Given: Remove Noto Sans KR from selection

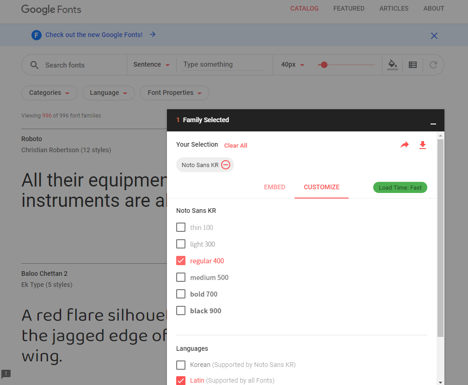Looking at the screenshot, I should click(x=226, y=165).
